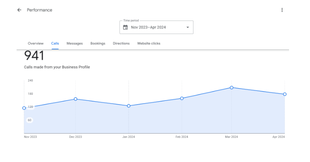Click the Performance page title
Image resolution: width=310 pixels, height=162 pixels.
click(40, 10)
